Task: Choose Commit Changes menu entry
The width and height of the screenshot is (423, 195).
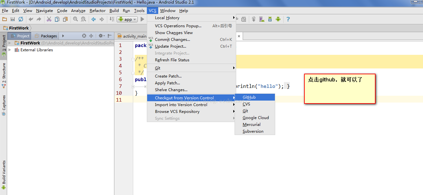Action: pos(172,40)
